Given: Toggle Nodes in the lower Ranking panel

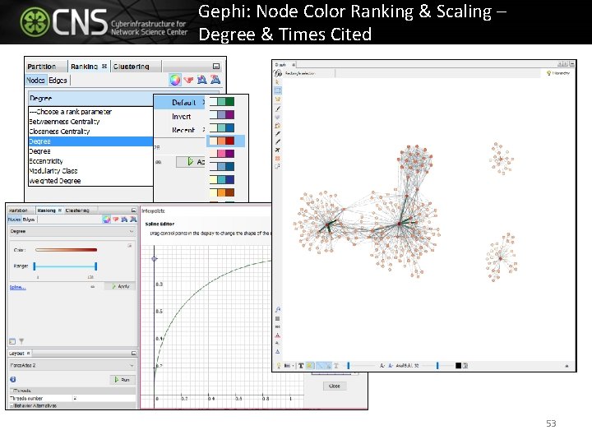Looking at the screenshot, I should pyautogui.click(x=14, y=220).
